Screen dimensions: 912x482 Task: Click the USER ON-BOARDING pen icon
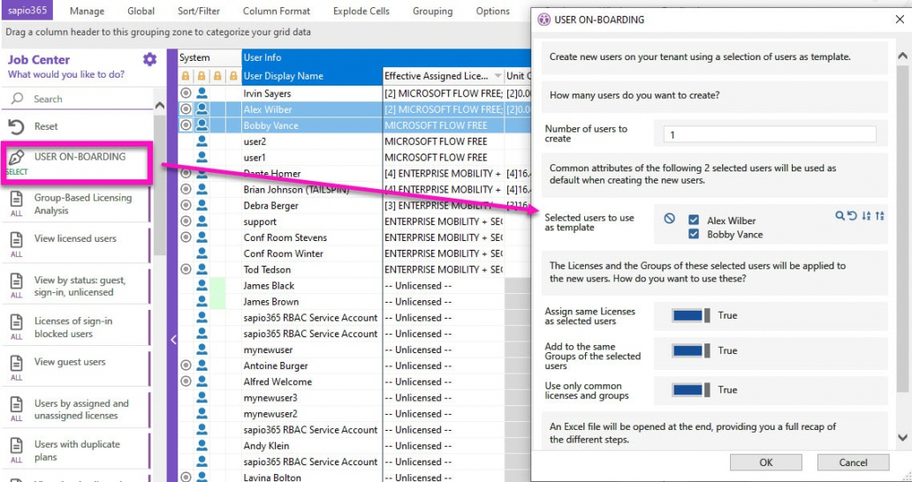[16, 157]
